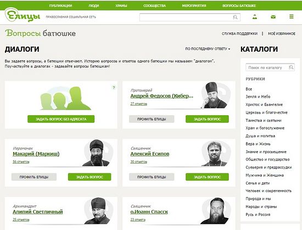This screenshot has height=230, width=302.
Task: Open the hamburger menu icon
Action: pos(292,17)
